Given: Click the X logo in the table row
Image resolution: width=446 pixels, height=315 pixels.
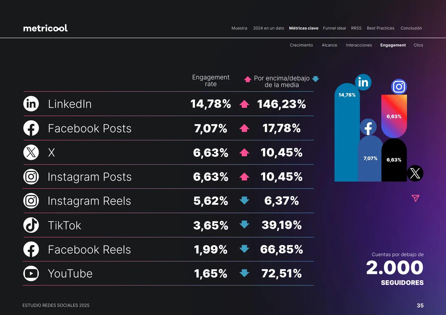Looking at the screenshot, I should click(31, 152).
